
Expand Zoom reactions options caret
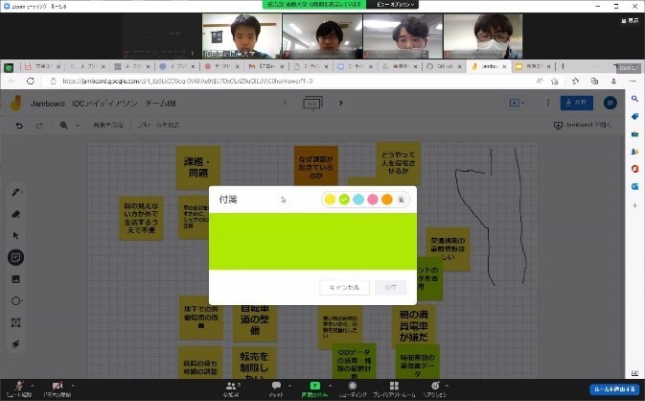[448, 386]
